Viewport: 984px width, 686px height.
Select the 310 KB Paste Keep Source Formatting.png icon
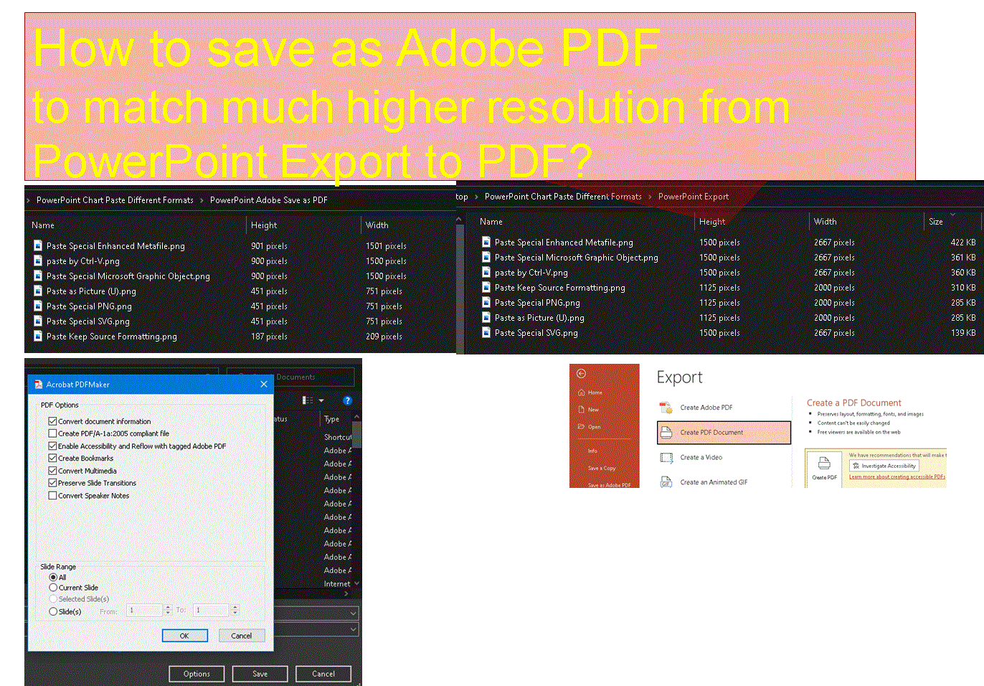(486, 287)
